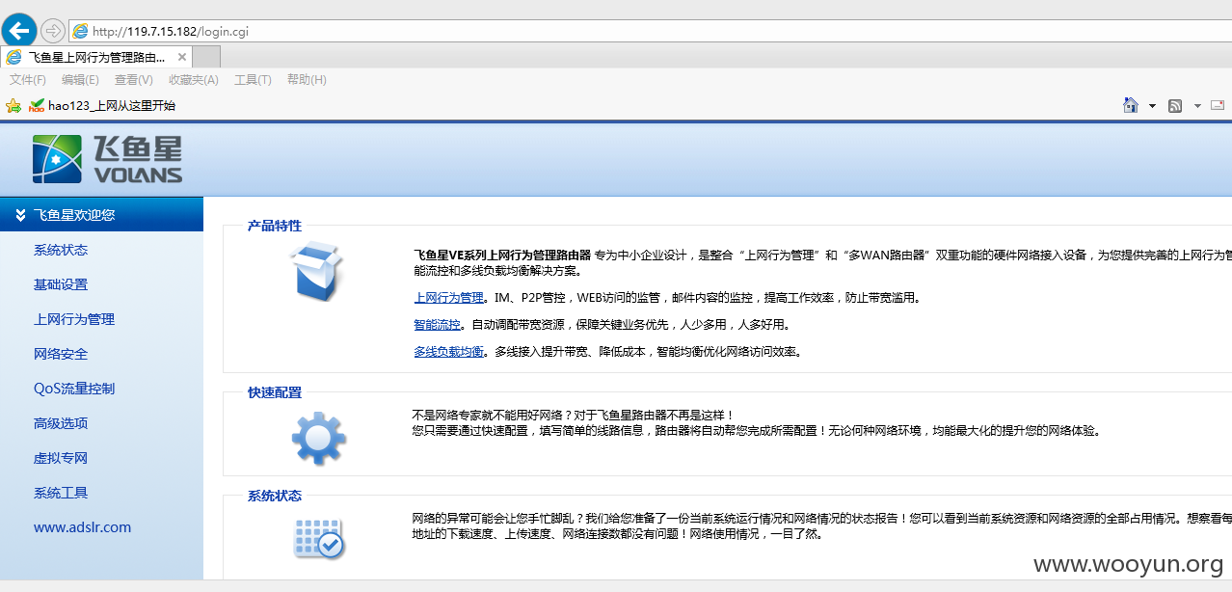Open 上网行为管理 in the sidebar

pos(74,319)
